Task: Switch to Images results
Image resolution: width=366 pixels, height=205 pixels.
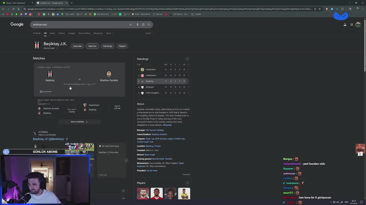Action: pyautogui.click(x=71, y=33)
